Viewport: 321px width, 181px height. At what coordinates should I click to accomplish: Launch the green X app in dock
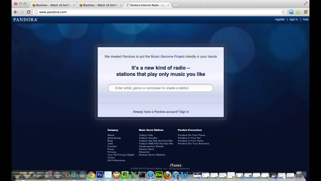(x=134, y=175)
